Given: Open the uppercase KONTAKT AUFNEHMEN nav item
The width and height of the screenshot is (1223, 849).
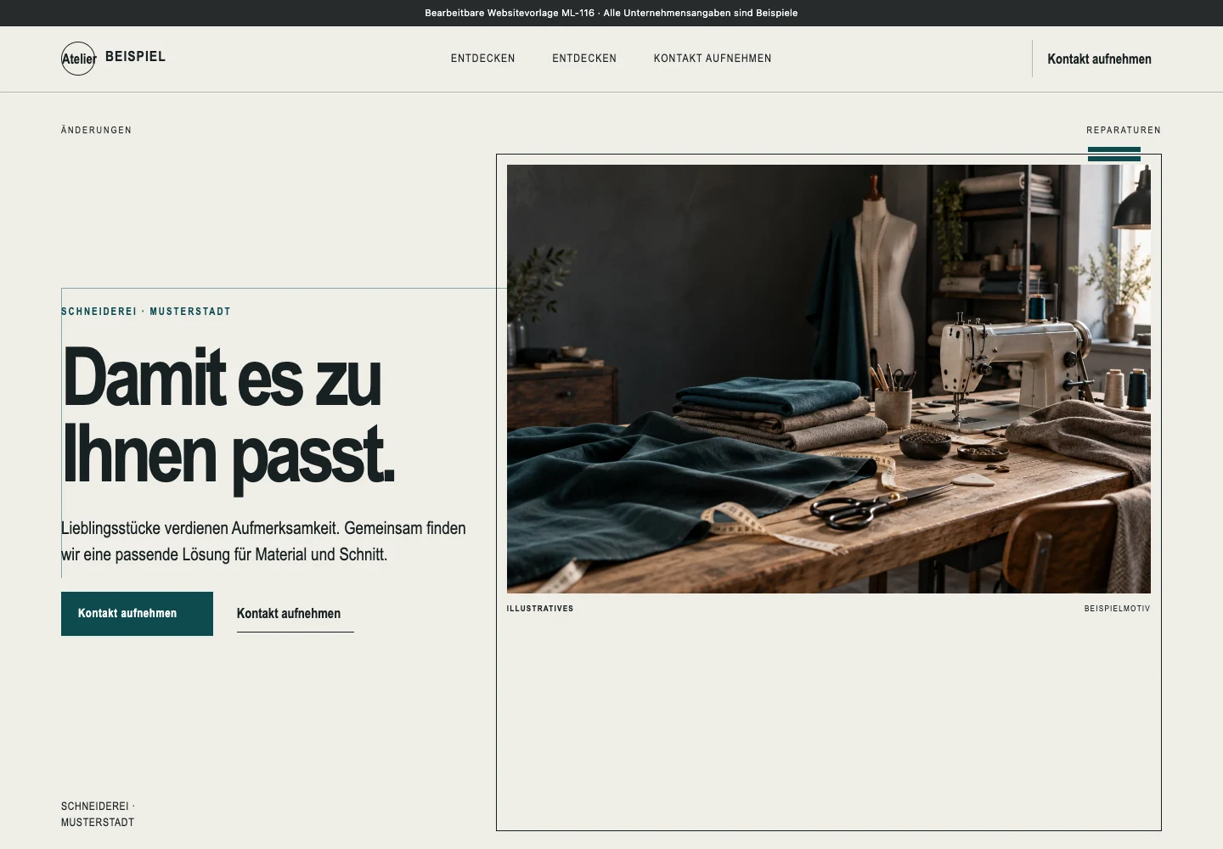Looking at the screenshot, I should (713, 59).
